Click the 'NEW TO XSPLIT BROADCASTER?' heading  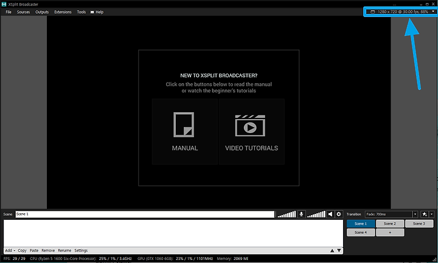[219, 75]
